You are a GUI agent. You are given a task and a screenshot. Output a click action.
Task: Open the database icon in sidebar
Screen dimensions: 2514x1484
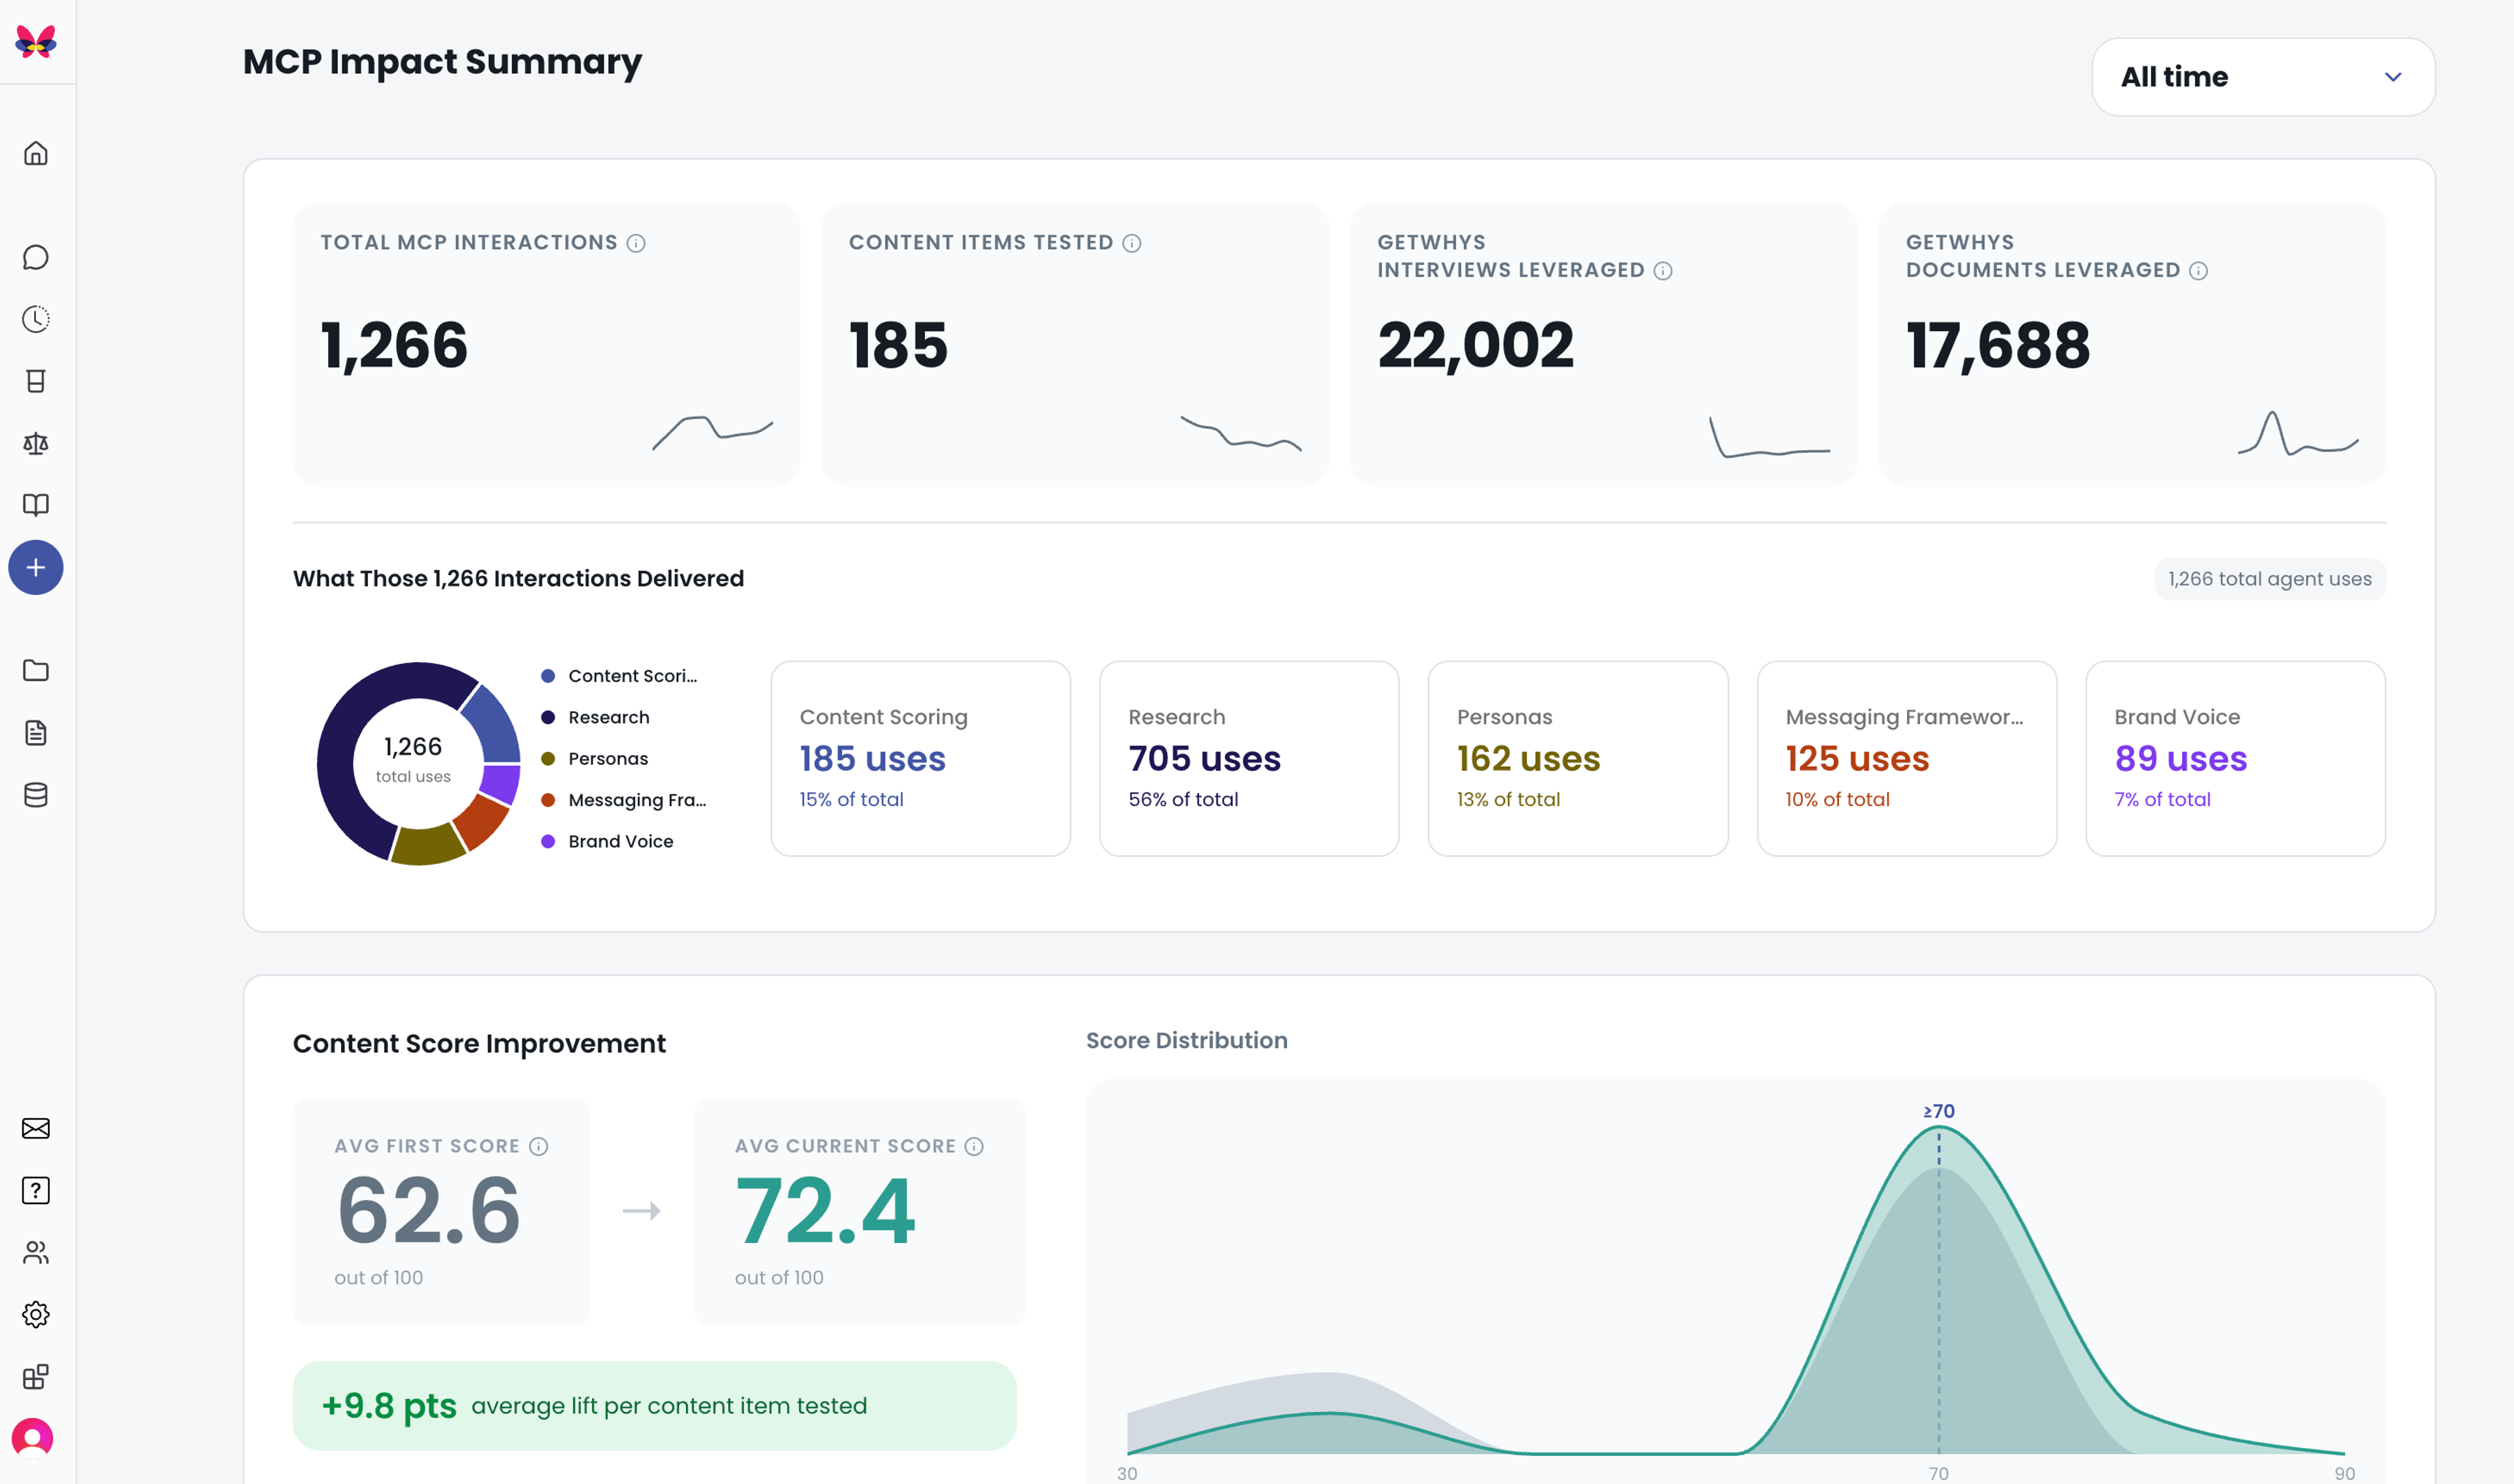click(x=36, y=795)
